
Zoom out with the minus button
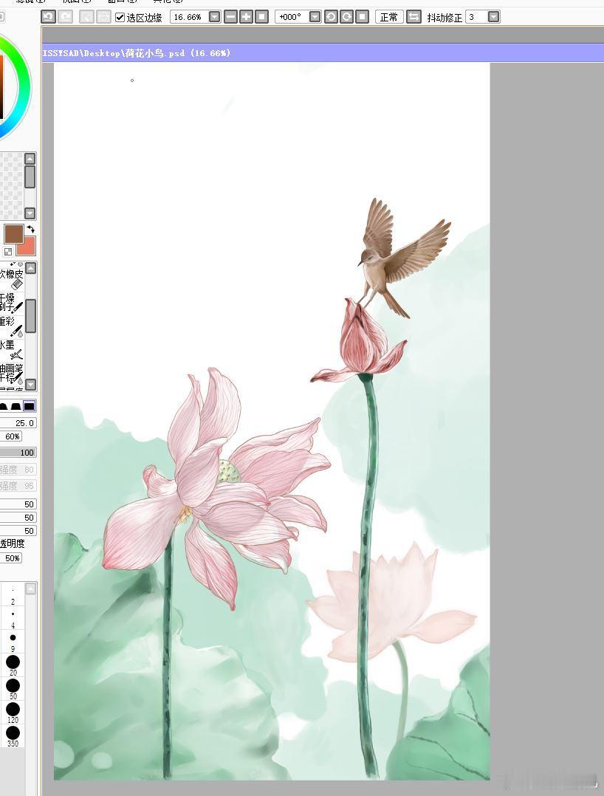230,17
